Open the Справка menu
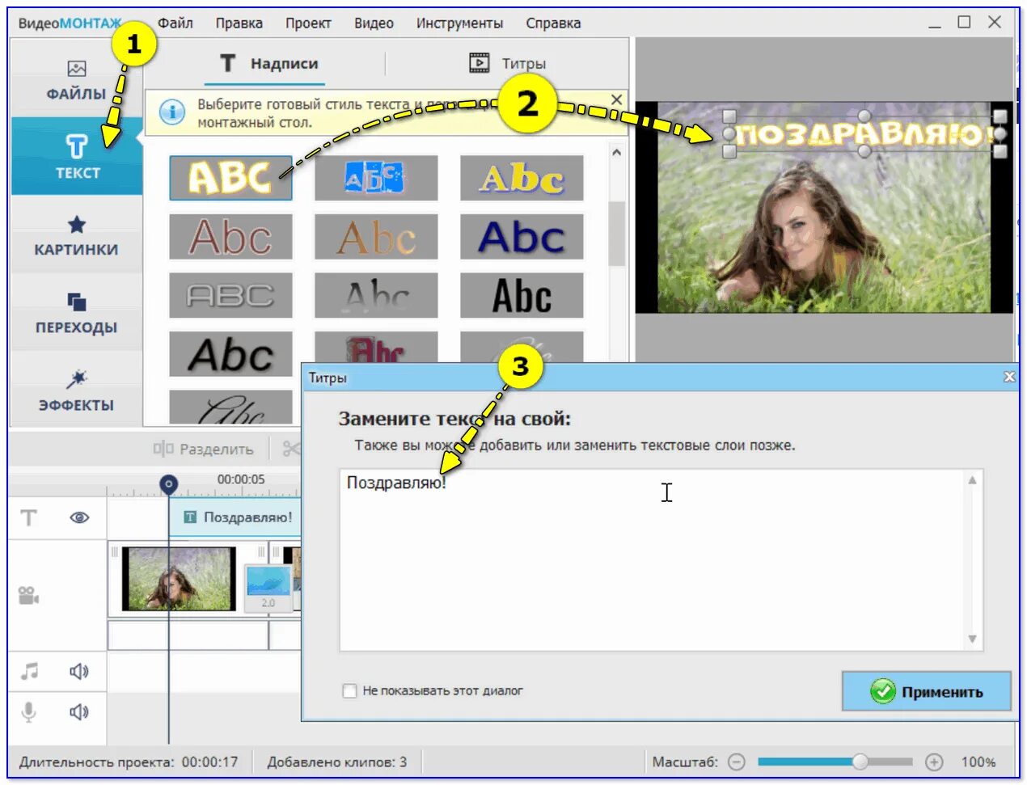Image resolution: width=1027 pixels, height=785 pixels. coord(553,23)
